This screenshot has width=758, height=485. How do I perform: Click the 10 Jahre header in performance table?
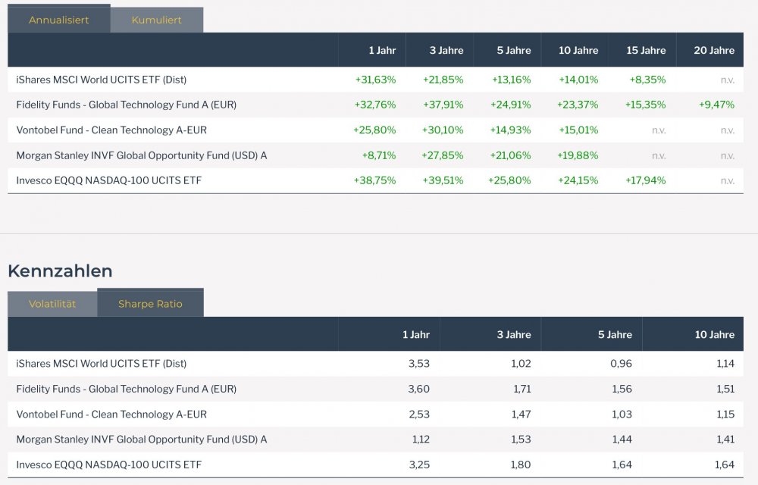578,50
